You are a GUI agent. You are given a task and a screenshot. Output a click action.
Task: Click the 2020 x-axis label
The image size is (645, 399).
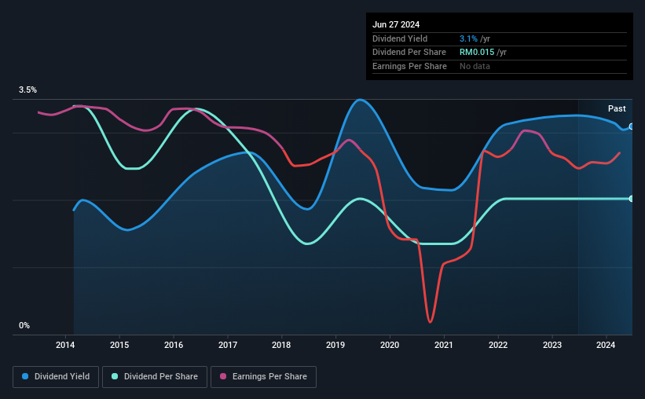390,345
